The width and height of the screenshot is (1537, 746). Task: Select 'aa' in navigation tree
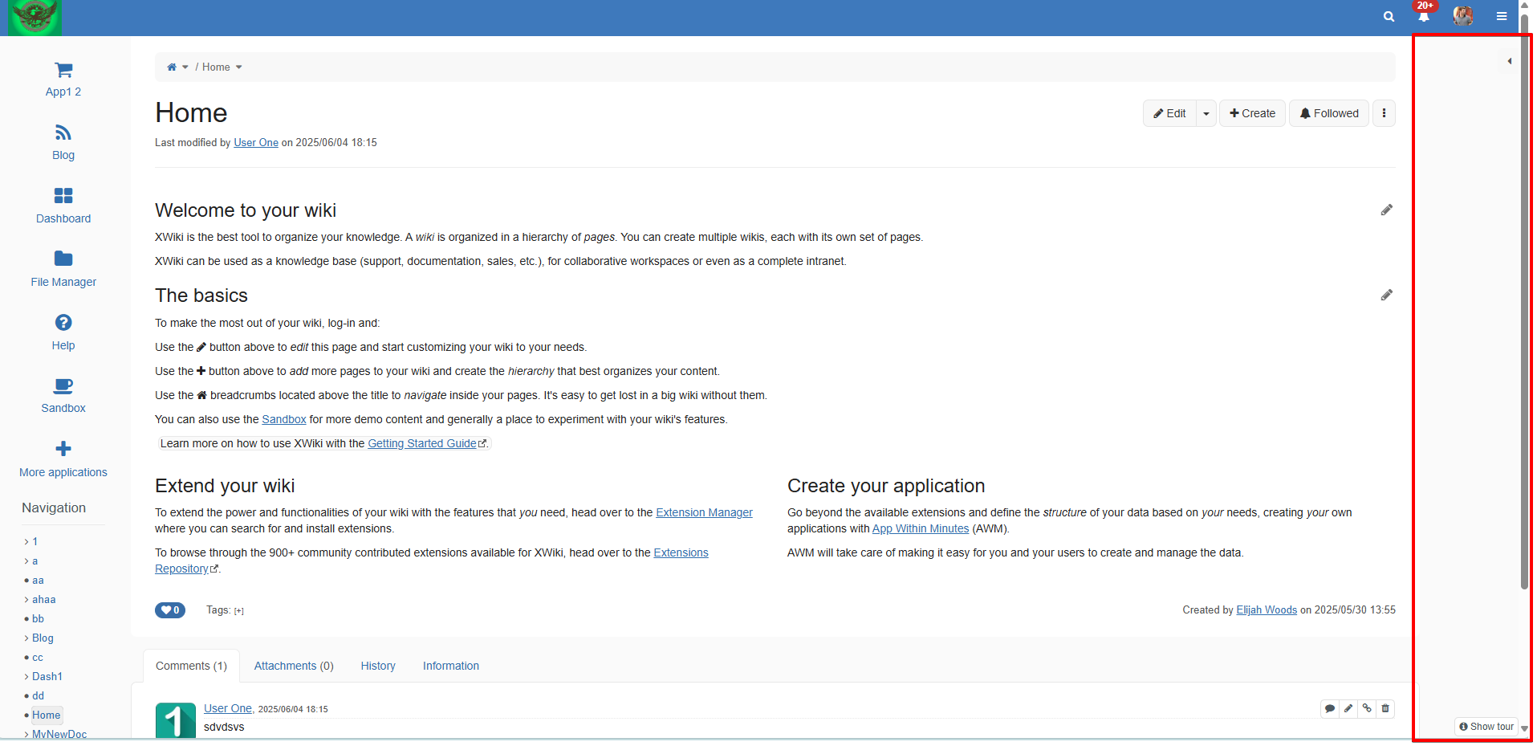pyautogui.click(x=38, y=581)
